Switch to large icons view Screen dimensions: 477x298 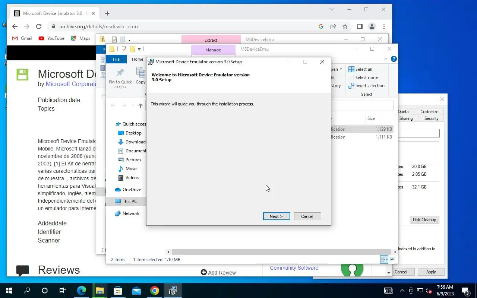click(392, 260)
